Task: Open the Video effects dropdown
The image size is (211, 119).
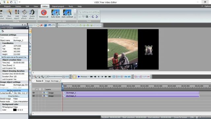Action: 24,14
